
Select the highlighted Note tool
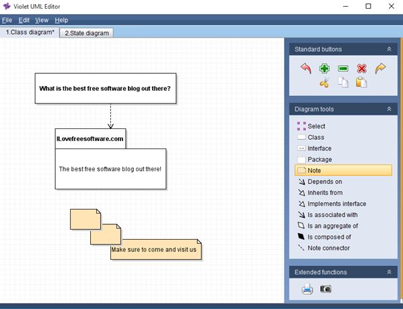pos(343,171)
